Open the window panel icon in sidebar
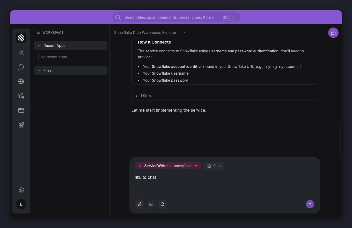This screenshot has height=228, width=352. point(21,110)
